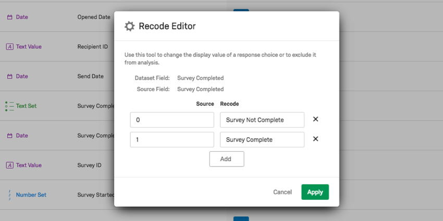Click the Survey Complete recode field
This screenshot has height=221, width=443.
pyautogui.click(x=262, y=139)
